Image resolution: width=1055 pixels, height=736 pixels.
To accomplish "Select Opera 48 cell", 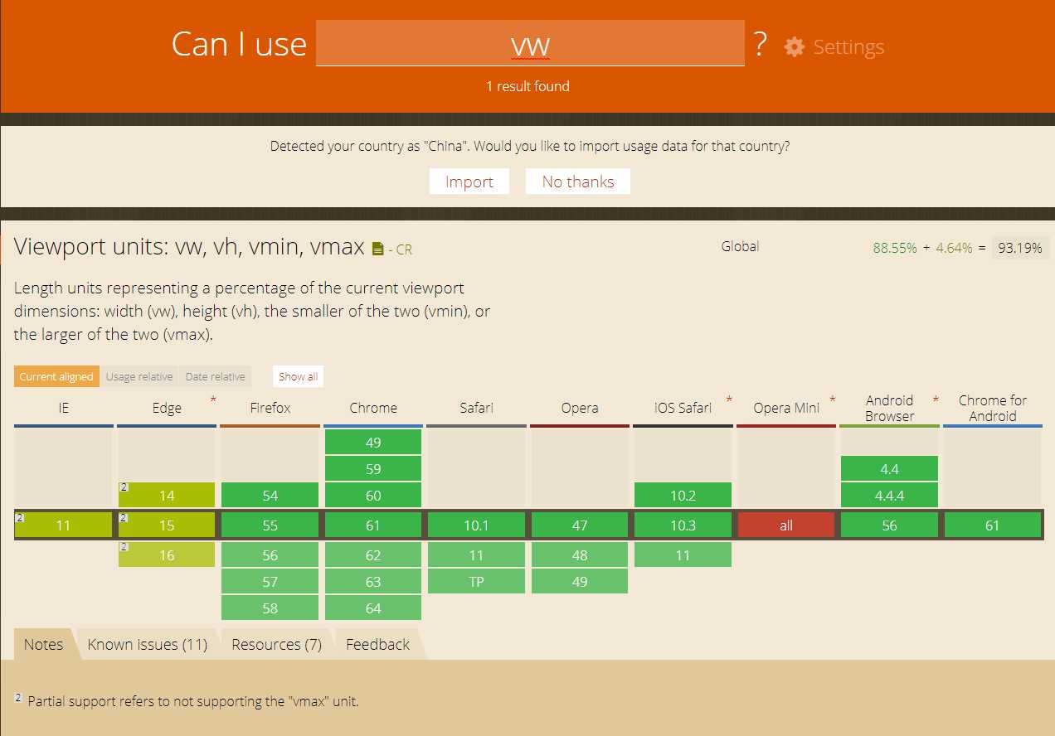I will (580, 555).
